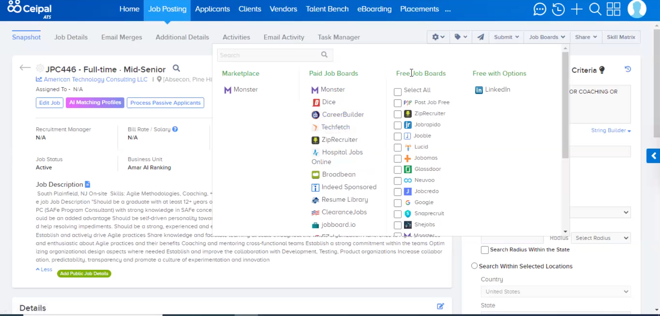
Task: Check the Select All checkbox
Action: pos(397,92)
